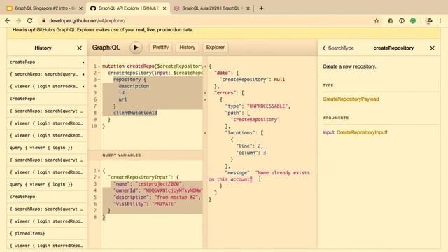Close the GraphQL Asia 2020 tab

248,8
